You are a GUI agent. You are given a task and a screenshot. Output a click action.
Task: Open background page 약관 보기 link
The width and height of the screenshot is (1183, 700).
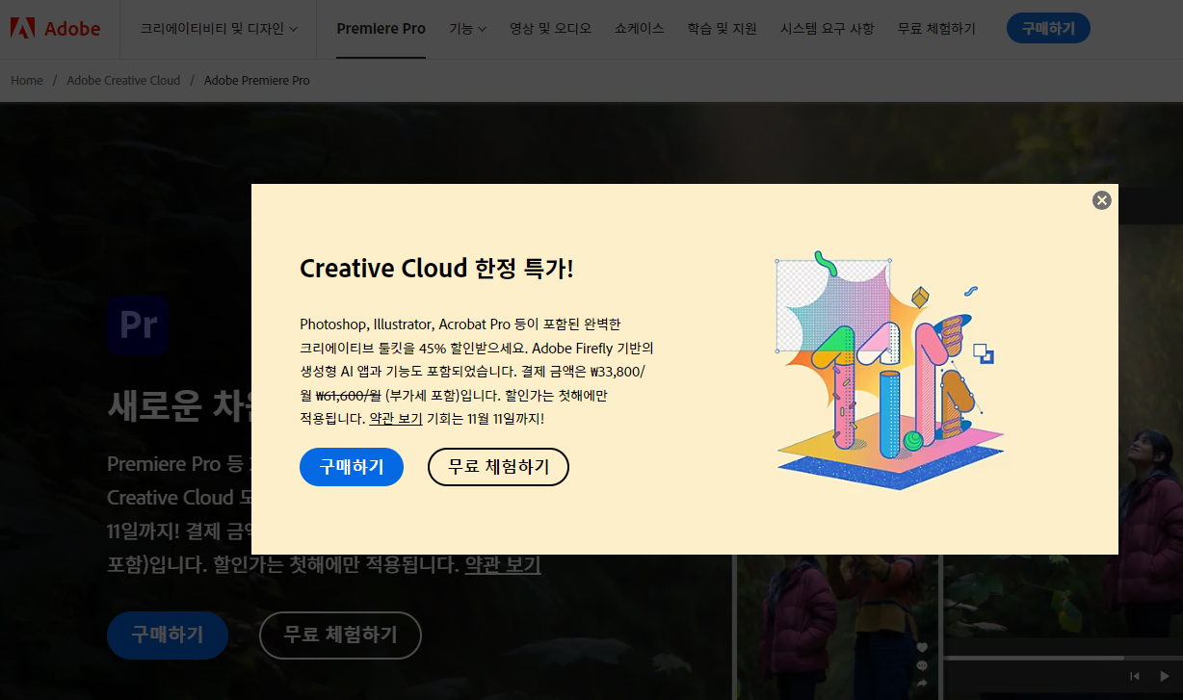(x=503, y=564)
